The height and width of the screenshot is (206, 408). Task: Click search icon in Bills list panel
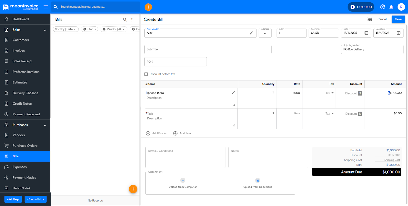tap(125, 20)
